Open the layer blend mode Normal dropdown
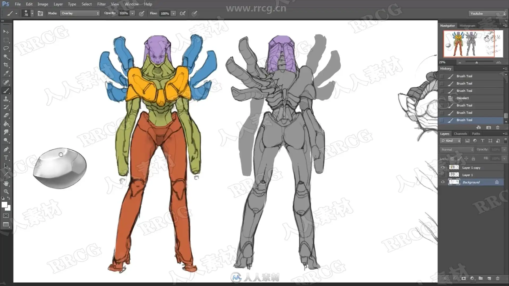The image size is (509, 286). coord(457,150)
